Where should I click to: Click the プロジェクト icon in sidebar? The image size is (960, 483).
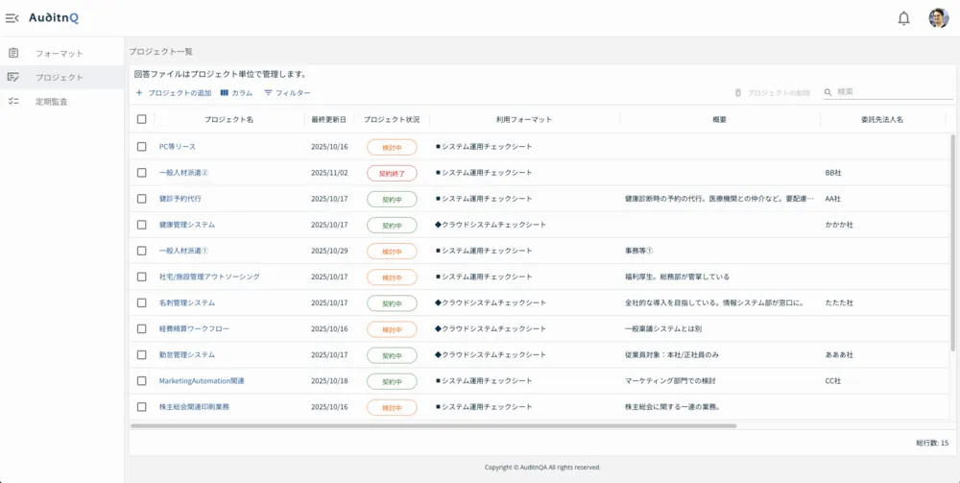click(13, 77)
